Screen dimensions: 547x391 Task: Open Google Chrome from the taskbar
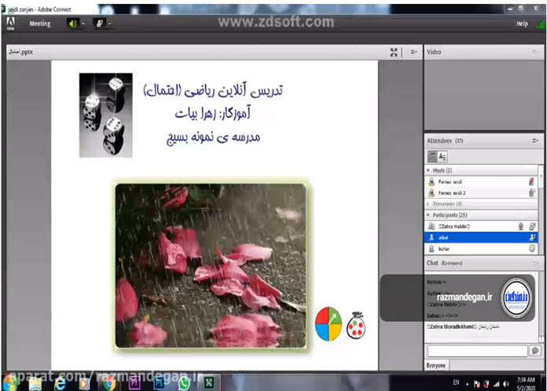[109, 383]
